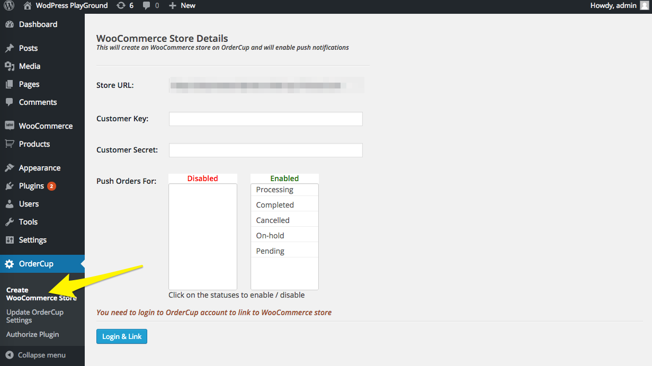Disable the Pending order status
The height and width of the screenshot is (366, 652).
click(x=284, y=251)
